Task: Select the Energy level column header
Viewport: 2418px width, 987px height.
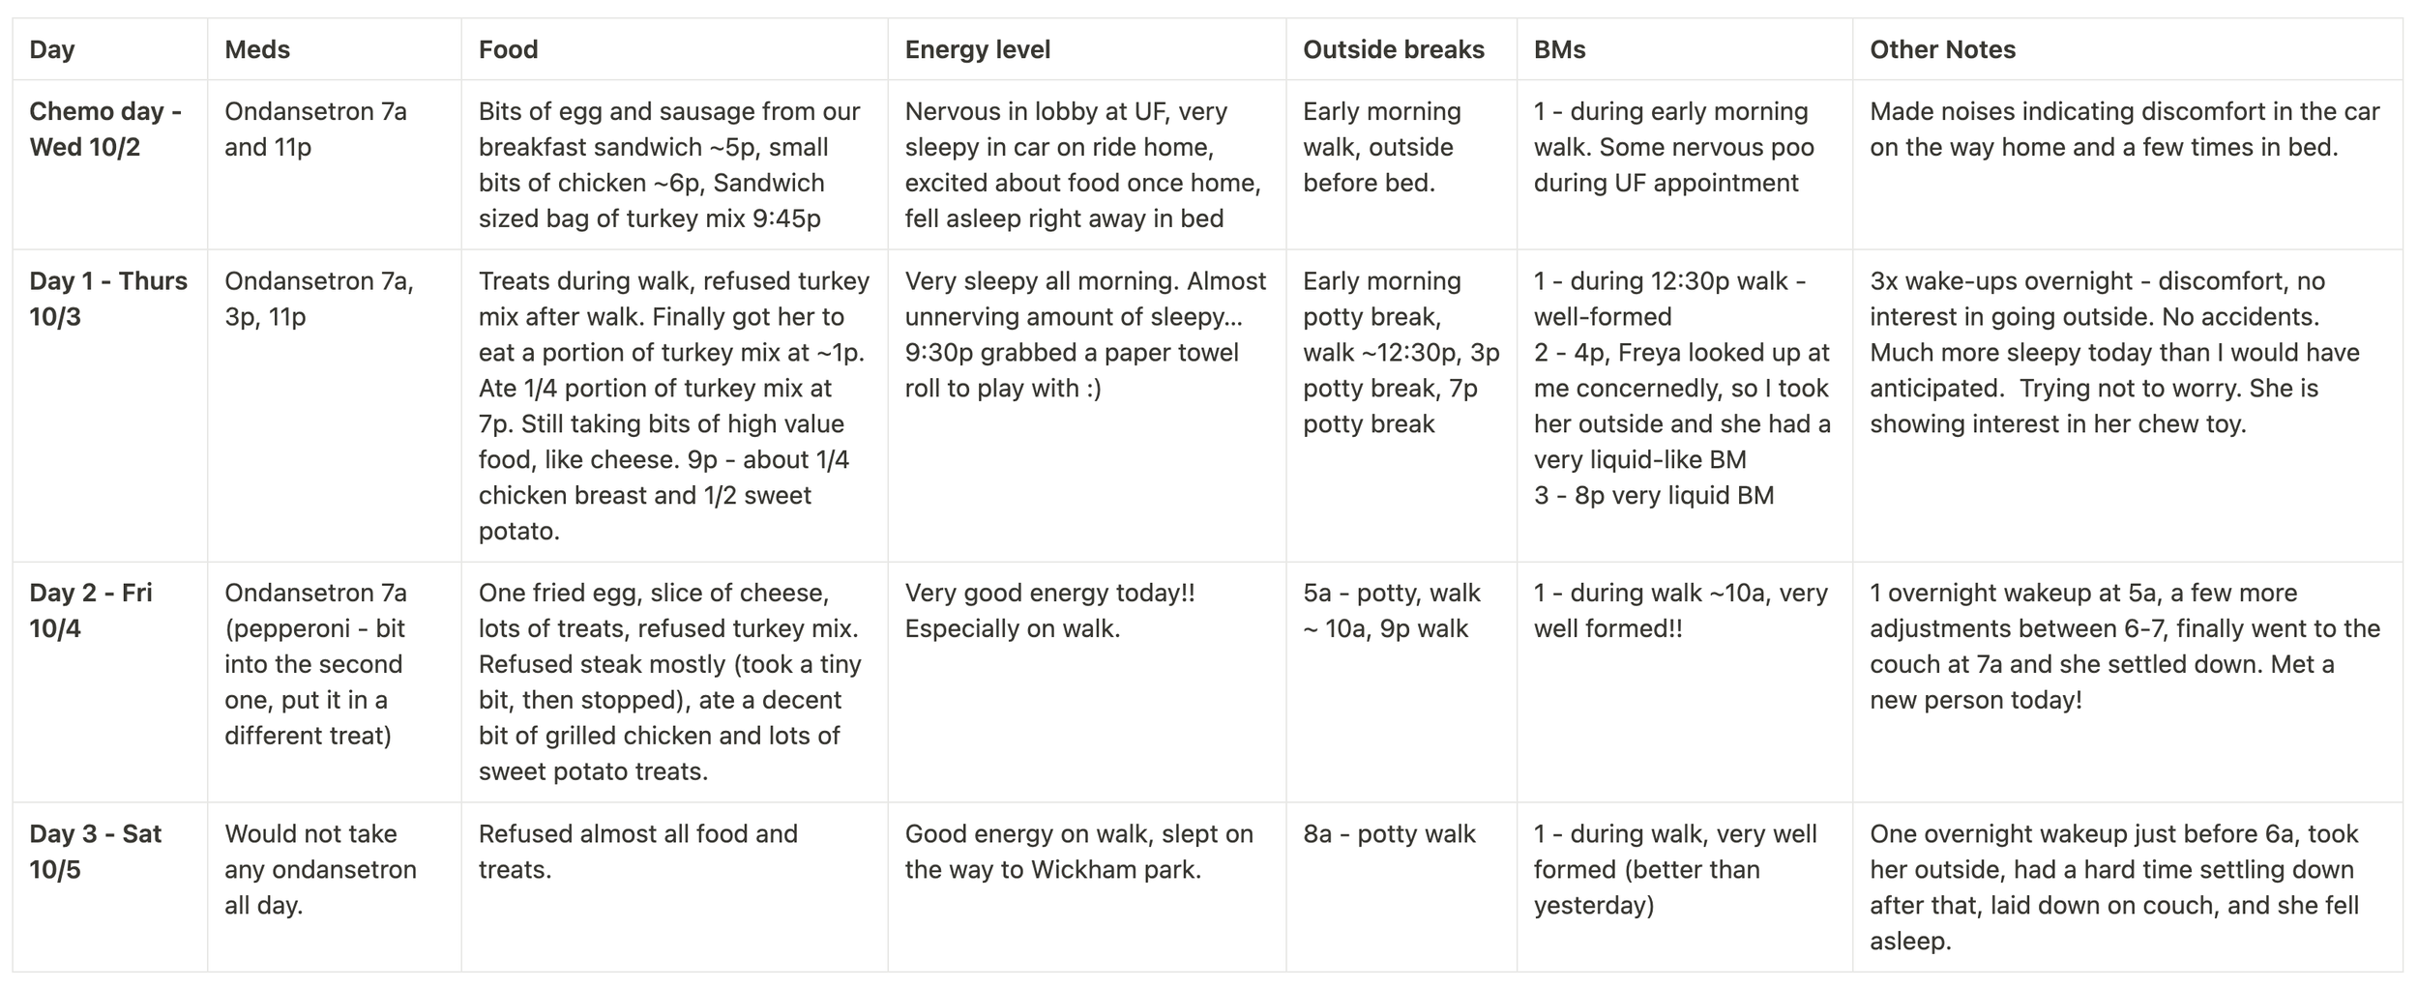Action: coord(1087,49)
